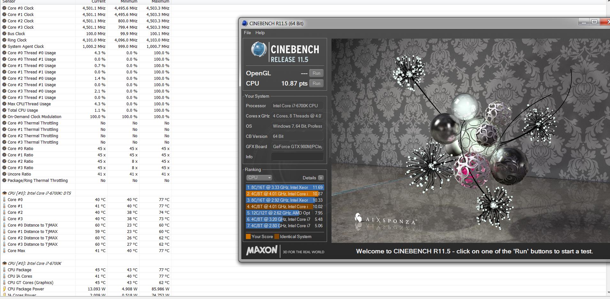The width and height of the screenshot is (610, 299).
Task: Click the Core Max thermometer icon
Action: click(4, 250)
